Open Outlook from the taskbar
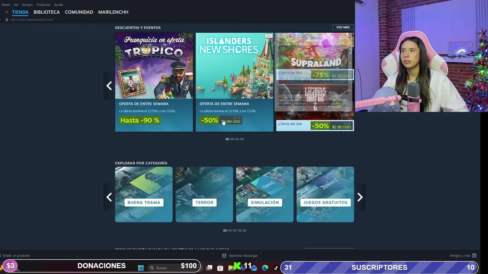Viewport: 488px width, 274px height. tap(254, 268)
